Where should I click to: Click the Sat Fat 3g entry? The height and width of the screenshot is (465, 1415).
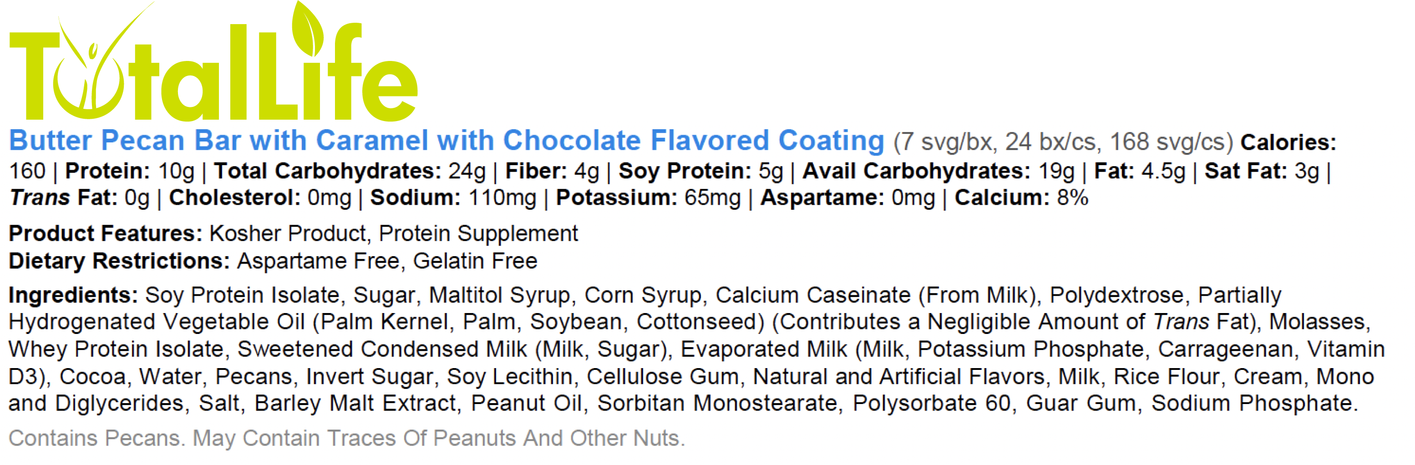[x=1261, y=171]
